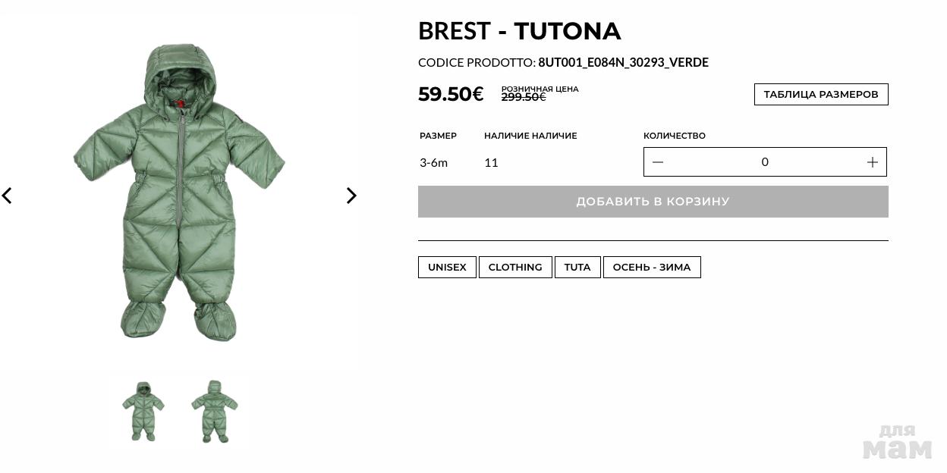Click the 59.50€ sale price
Screen dimensions: 947x473
pos(450,94)
